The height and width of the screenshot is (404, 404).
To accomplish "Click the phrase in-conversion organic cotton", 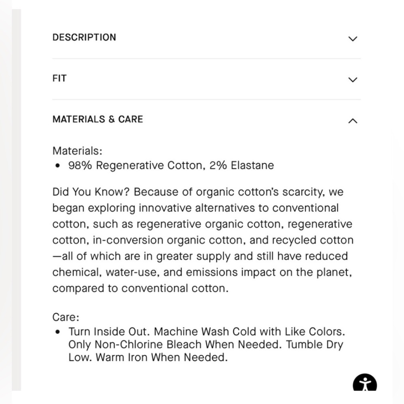I will (x=167, y=240).
